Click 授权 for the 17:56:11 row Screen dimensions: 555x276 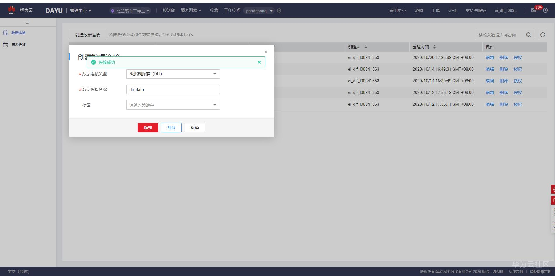(x=518, y=104)
